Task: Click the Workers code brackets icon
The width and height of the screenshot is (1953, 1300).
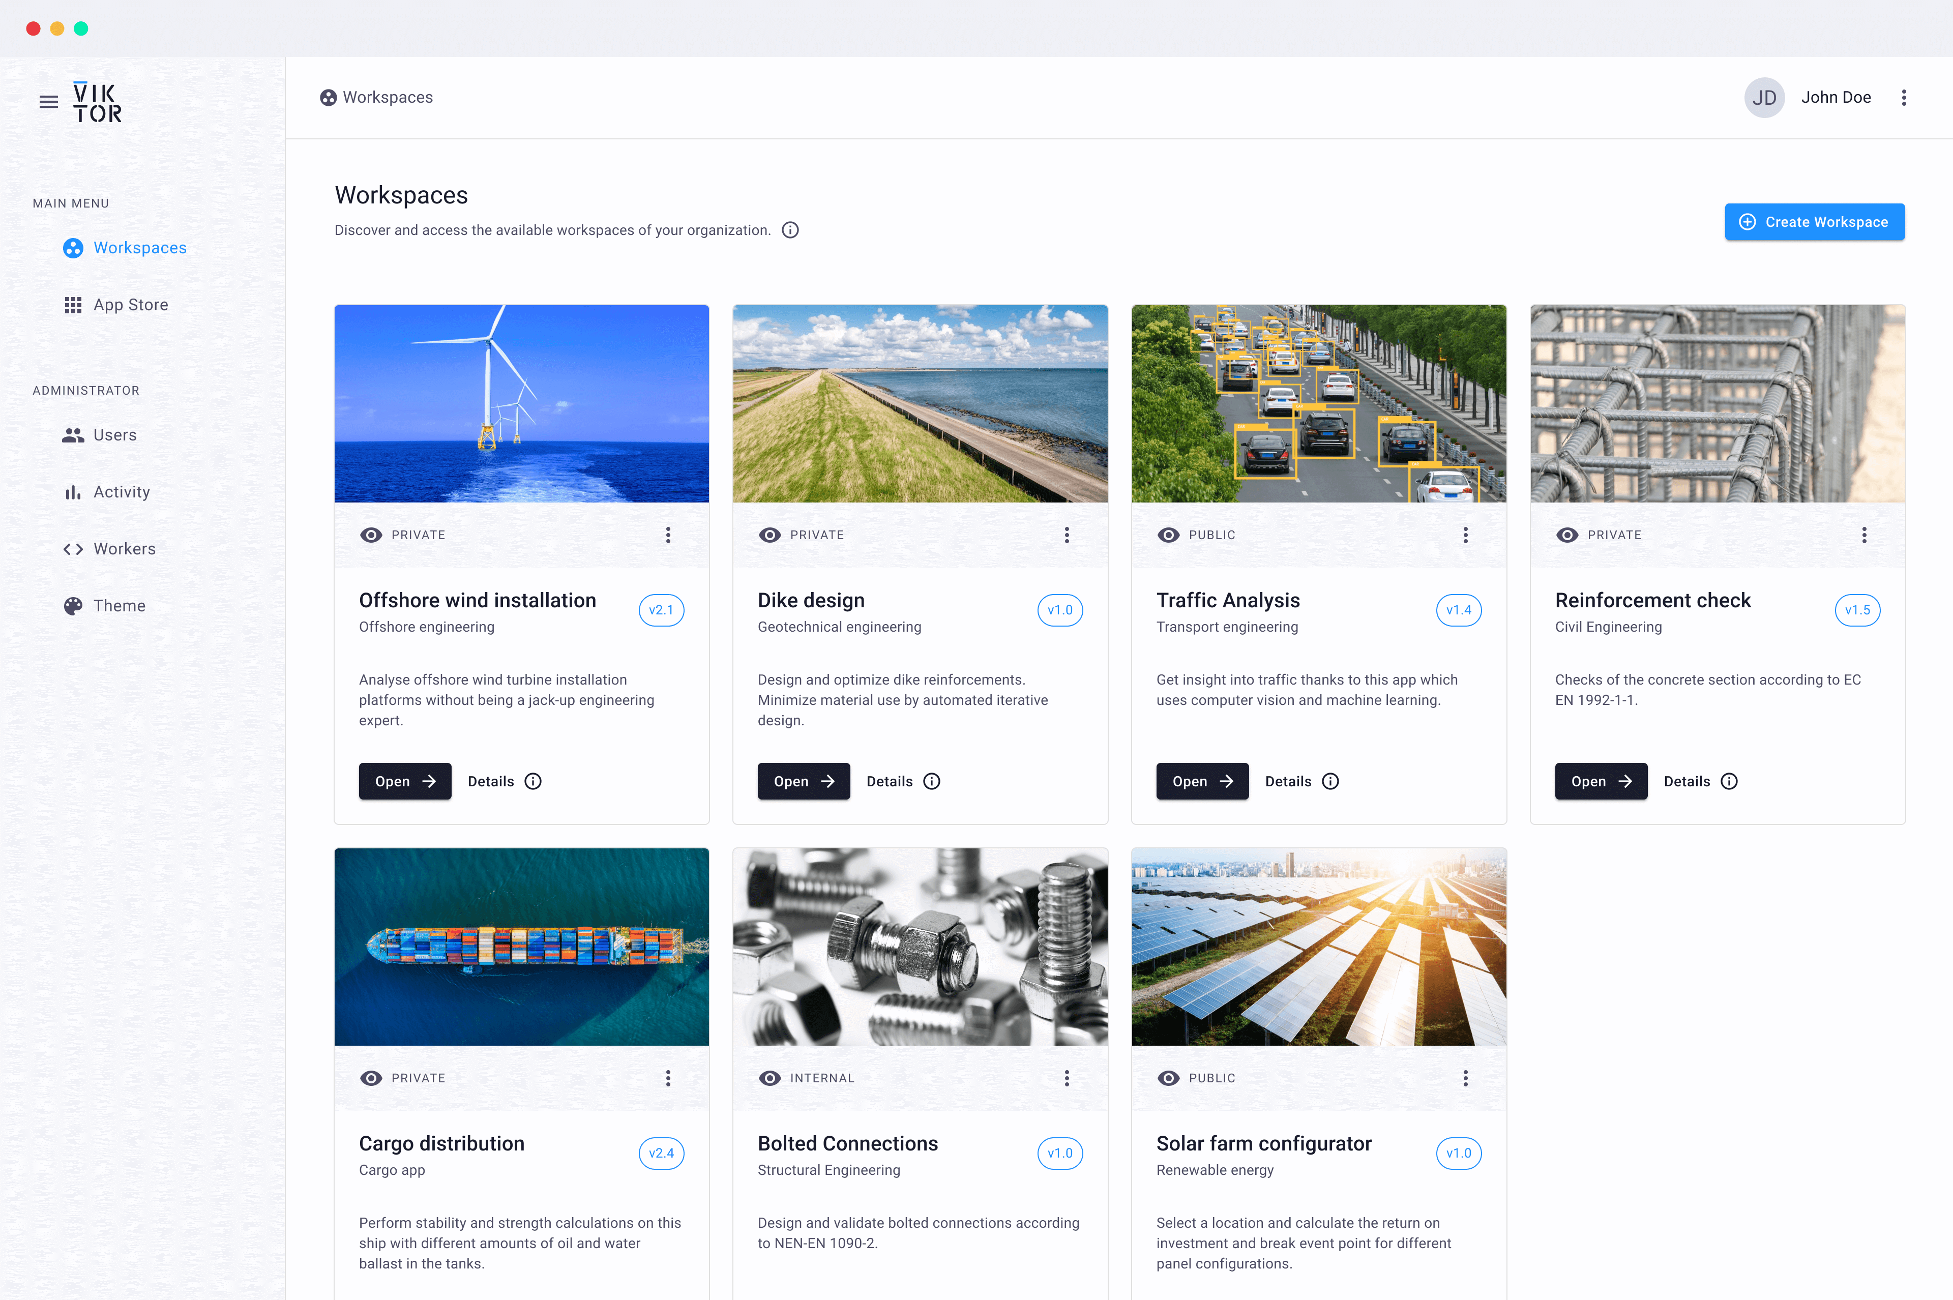Action: coord(73,549)
